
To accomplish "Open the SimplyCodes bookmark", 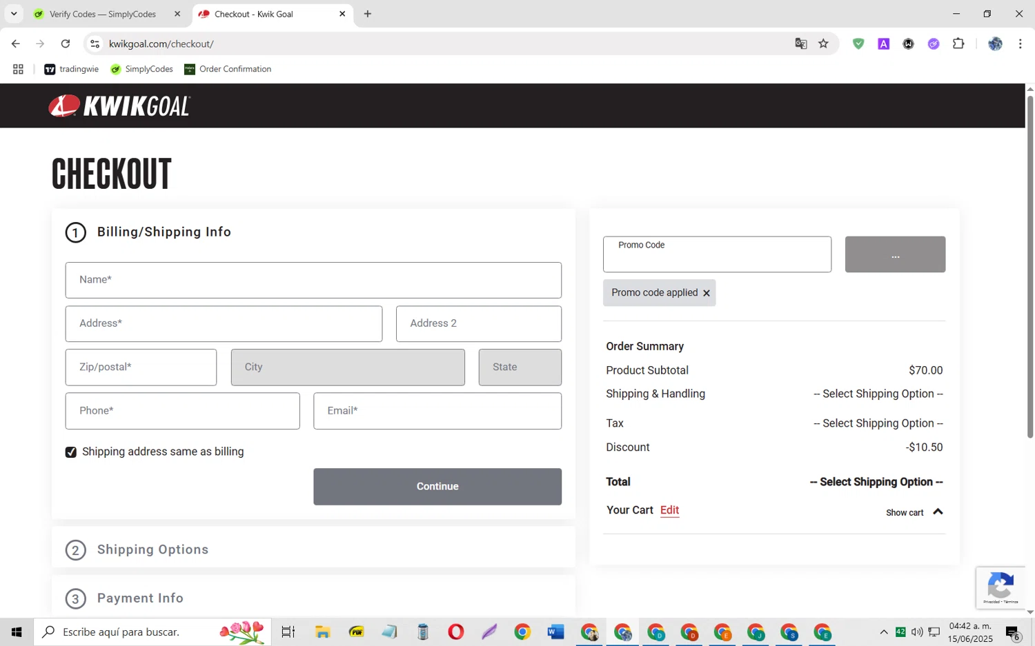I will click(141, 69).
